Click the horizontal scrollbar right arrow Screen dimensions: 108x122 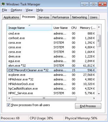94,98
